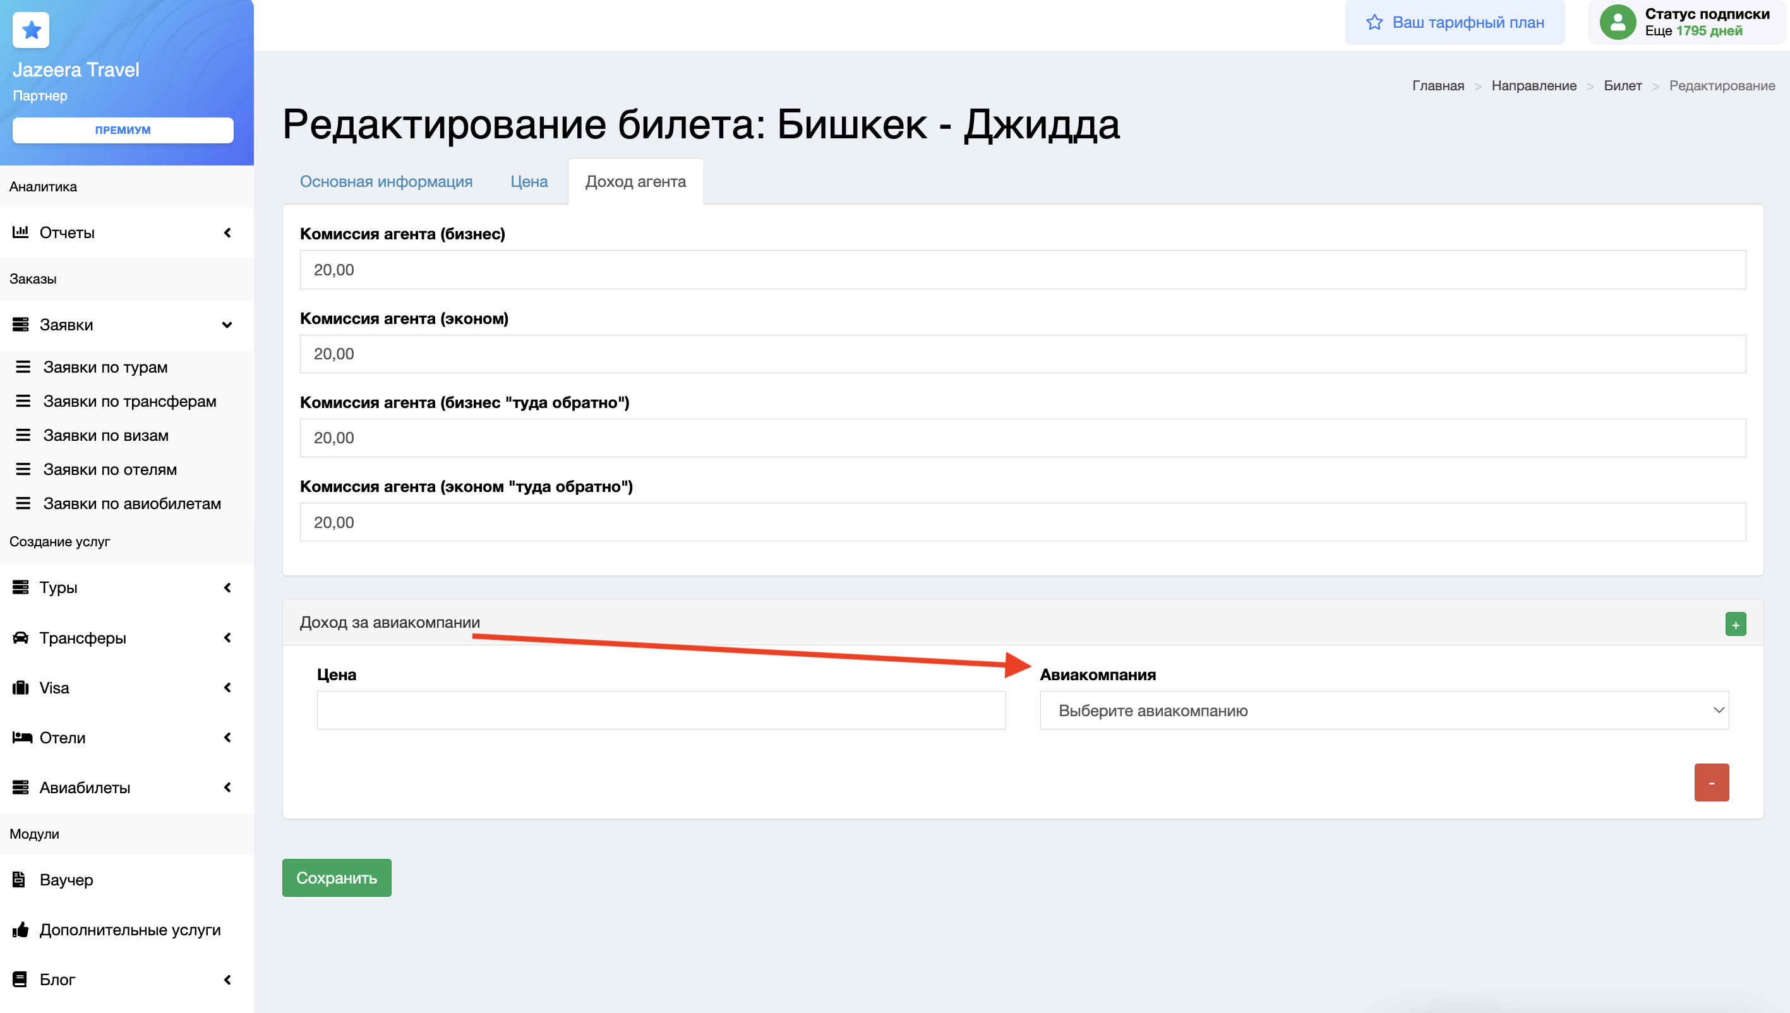Click the Visa suitcase icon
This screenshot has height=1013, width=1790.
coord(20,687)
